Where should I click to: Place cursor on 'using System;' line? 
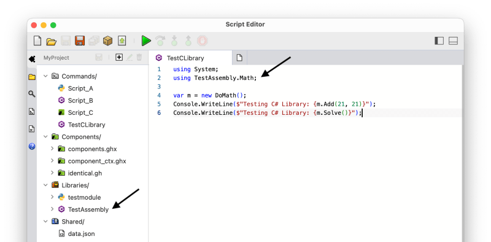(196, 69)
